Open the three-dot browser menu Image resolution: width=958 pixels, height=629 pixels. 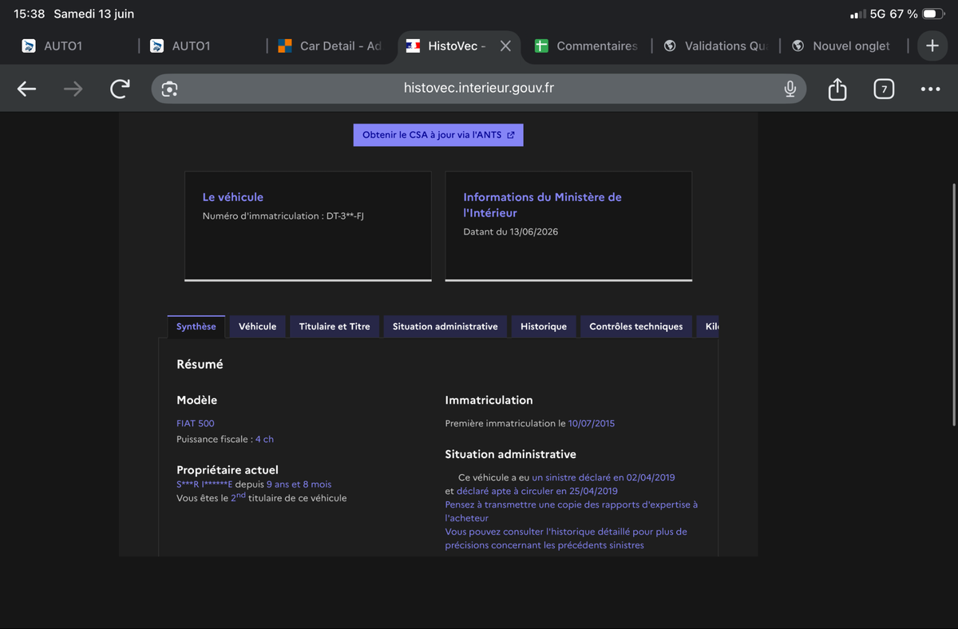coord(930,89)
